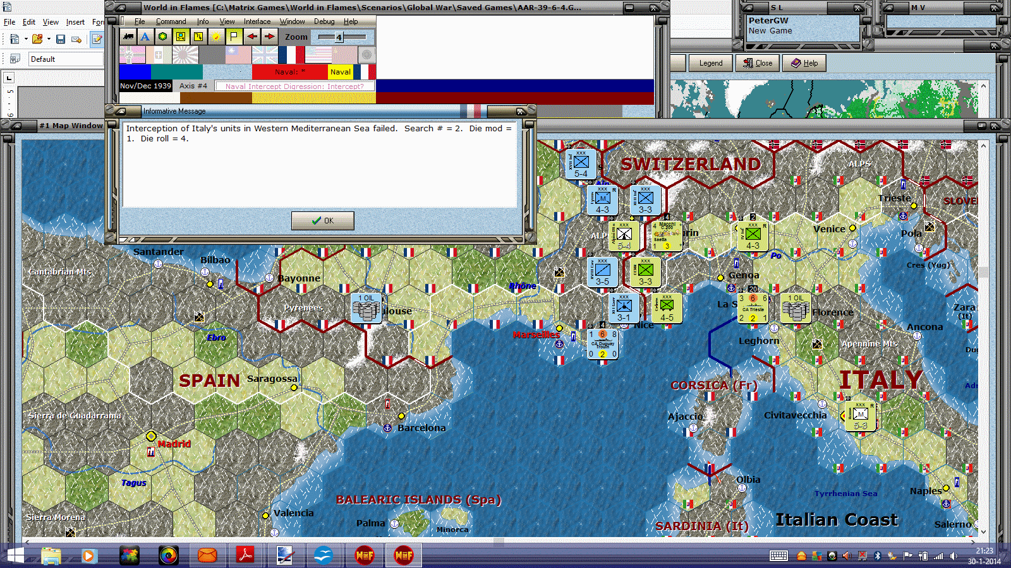The image size is (1011, 568).
Task: Open Adobe Reader from taskbar
Action: coord(245,556)
